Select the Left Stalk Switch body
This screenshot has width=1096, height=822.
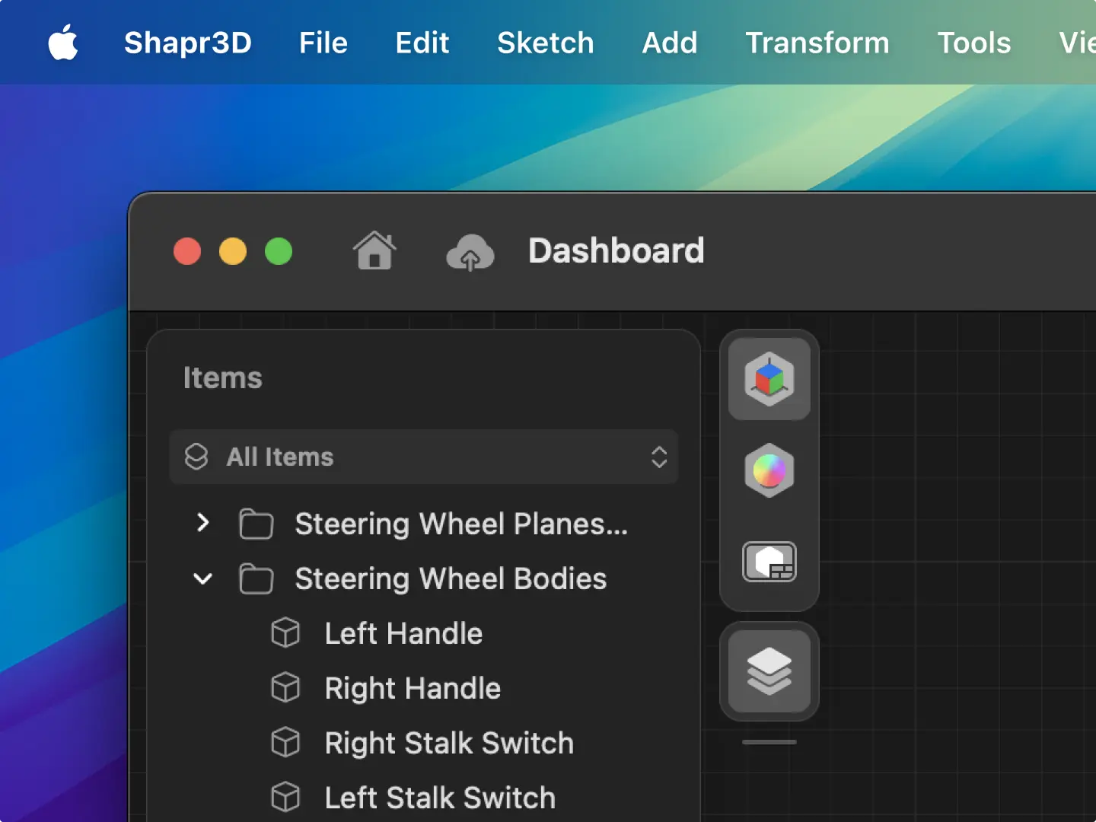[424, 798]
